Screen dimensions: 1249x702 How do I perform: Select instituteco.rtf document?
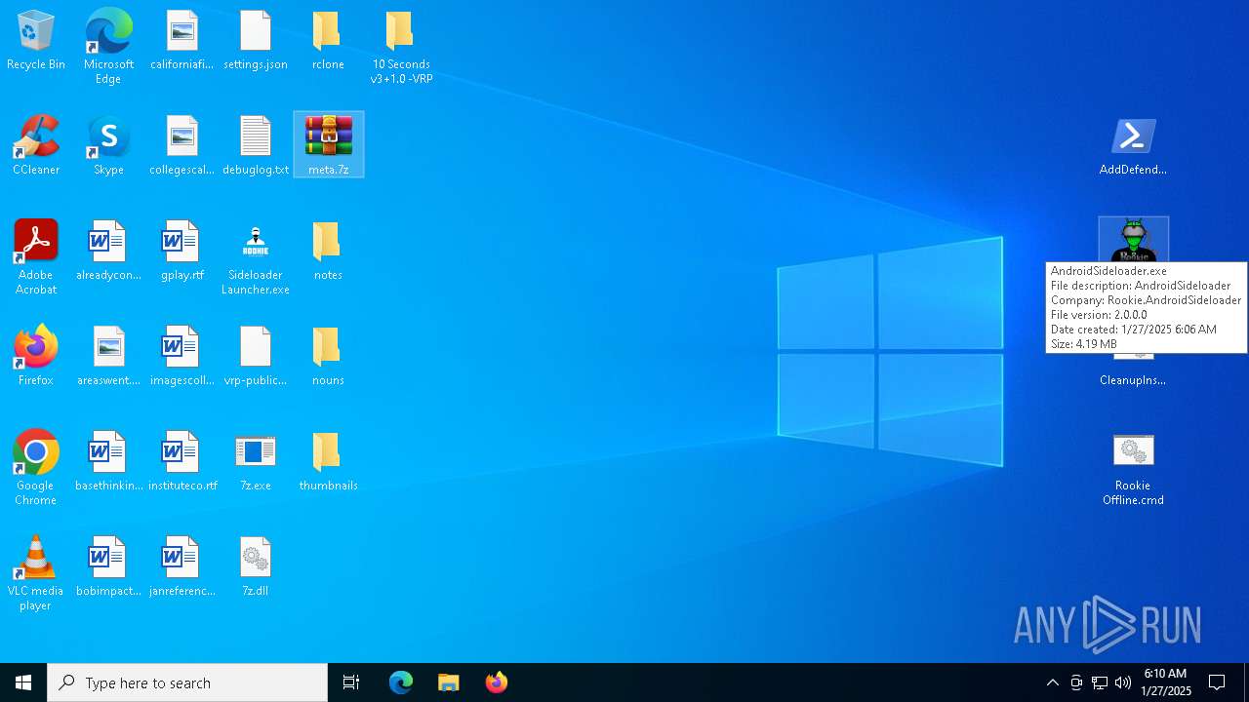pos(181,462)
